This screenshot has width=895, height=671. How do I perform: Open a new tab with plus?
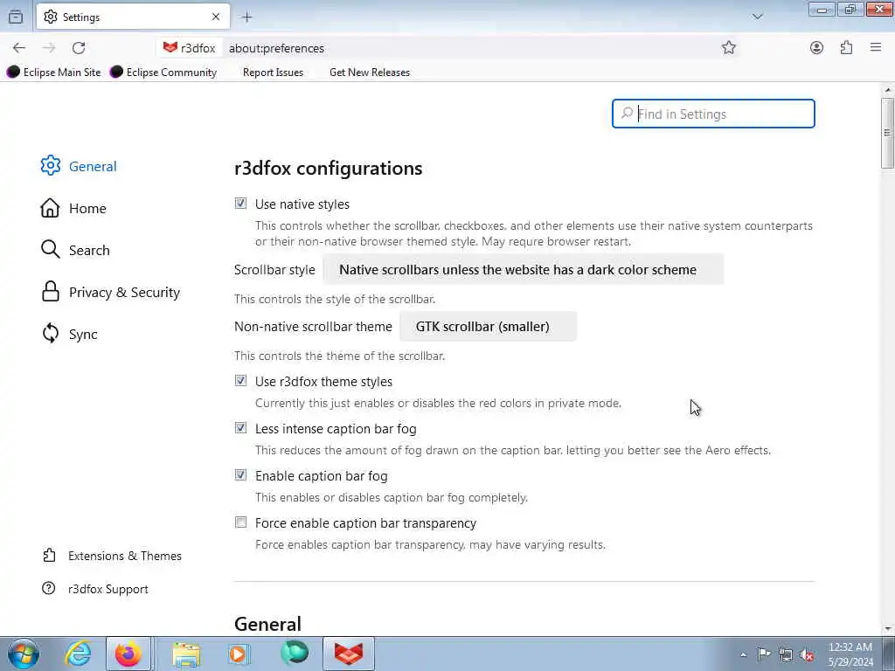point(246,17)
